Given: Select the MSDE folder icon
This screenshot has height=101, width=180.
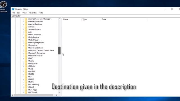Looking at the screenshot, I should [26, 69].
